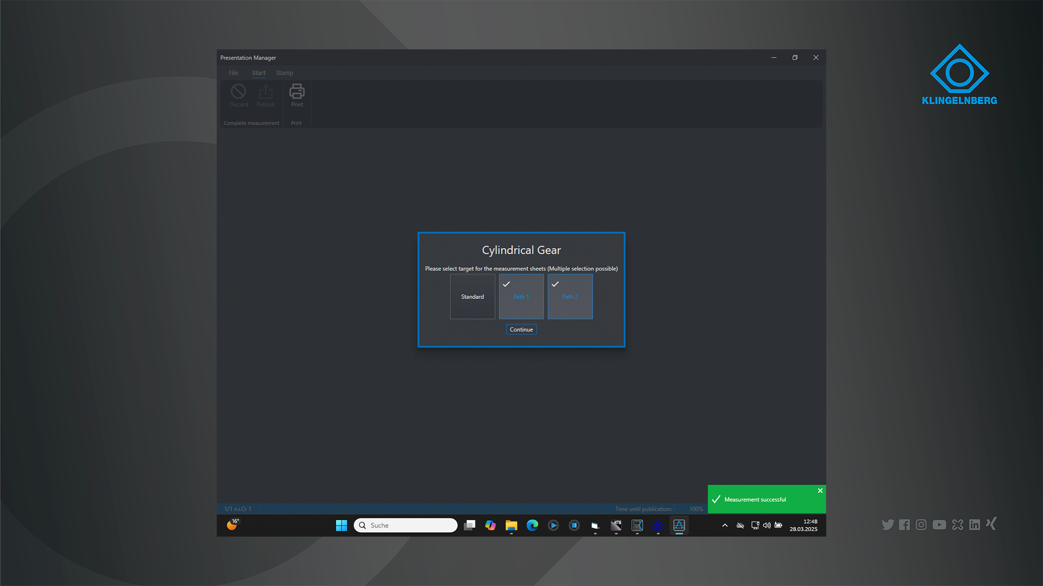Screen dimensions: 1043x586
Task: Click the cloud sync tray icon
Action: click(740, 525)
